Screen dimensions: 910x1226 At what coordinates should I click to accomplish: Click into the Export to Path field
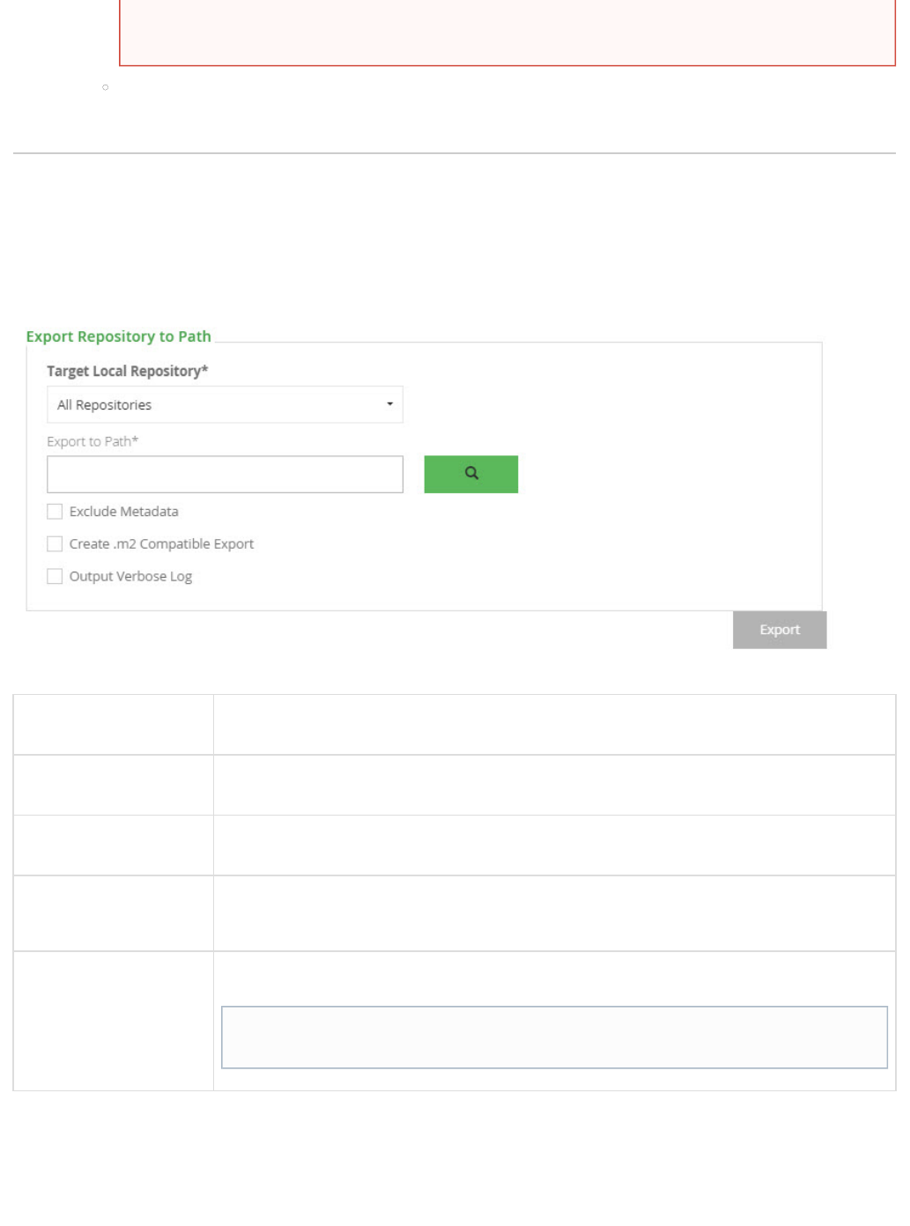tap(224, 475)
